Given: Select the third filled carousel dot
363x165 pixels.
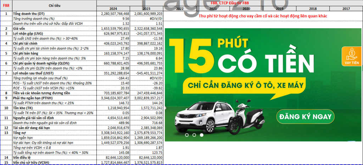Looking at the screenshot, I should coord(202,135).
